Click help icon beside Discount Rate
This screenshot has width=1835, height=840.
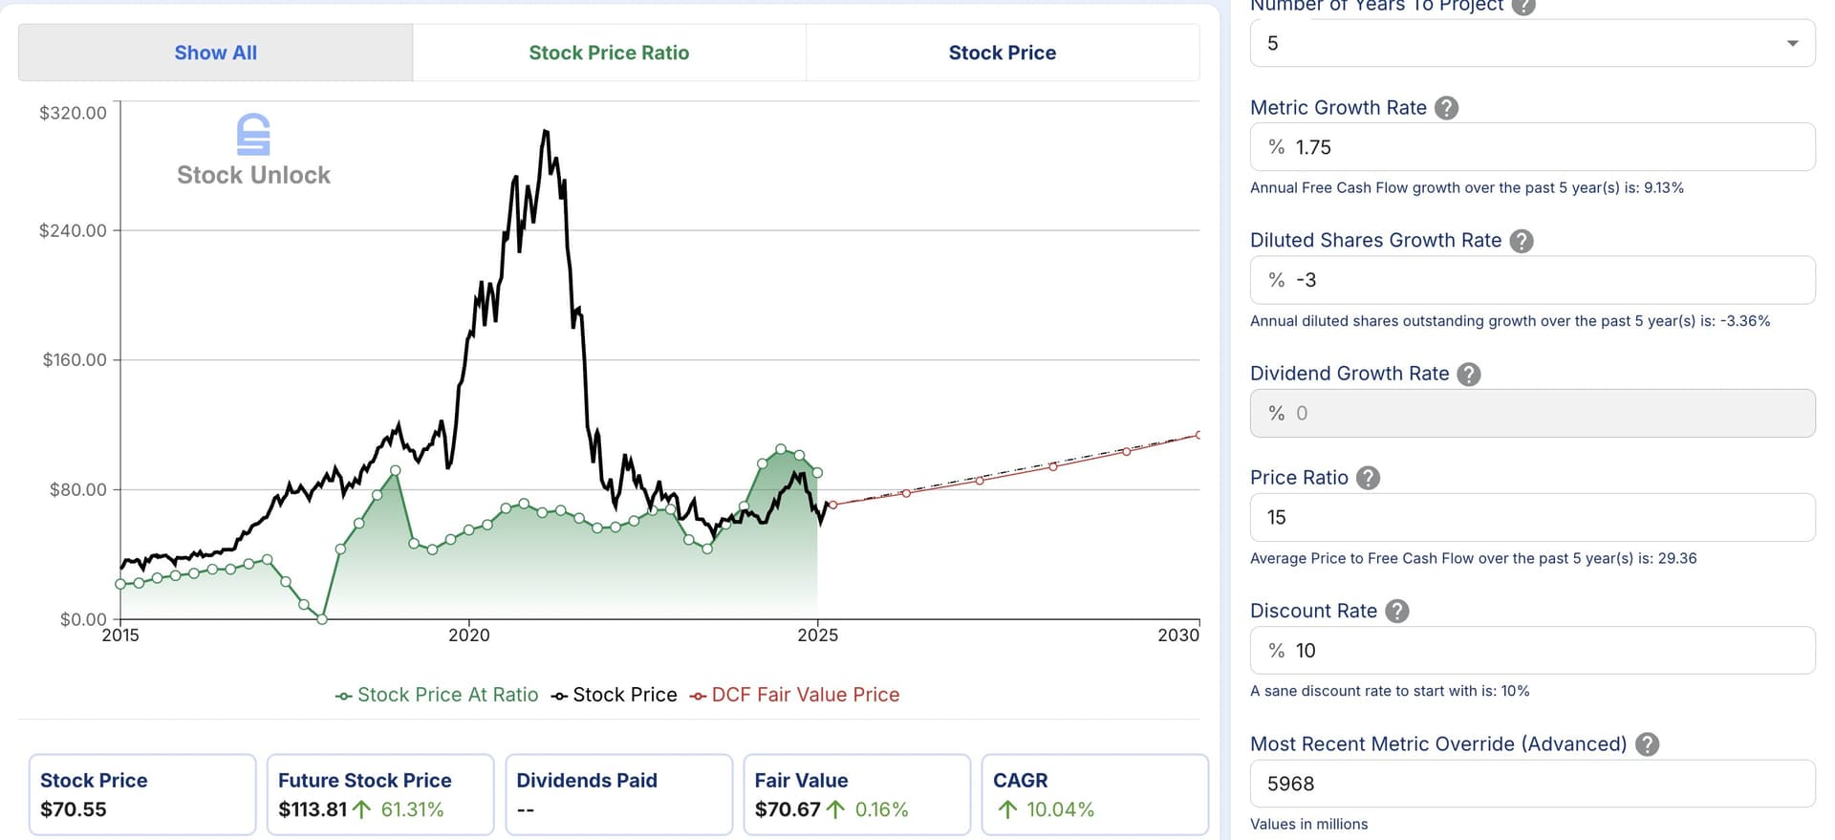pos(1397,611)
